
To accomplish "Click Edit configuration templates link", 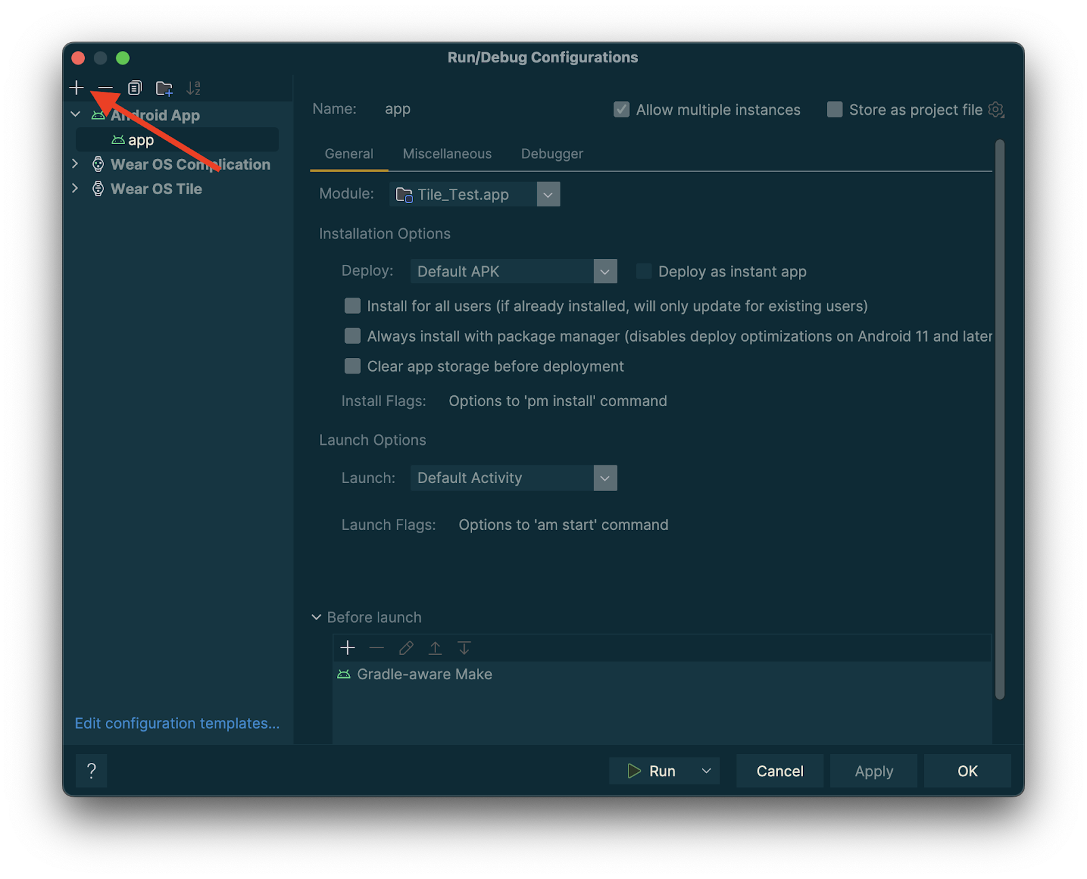I will (x=177, y=723).
